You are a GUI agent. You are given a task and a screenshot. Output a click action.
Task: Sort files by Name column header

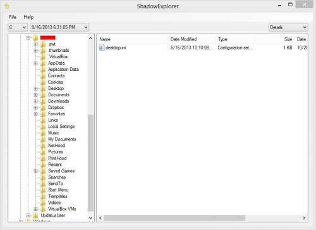coord(133,39)
